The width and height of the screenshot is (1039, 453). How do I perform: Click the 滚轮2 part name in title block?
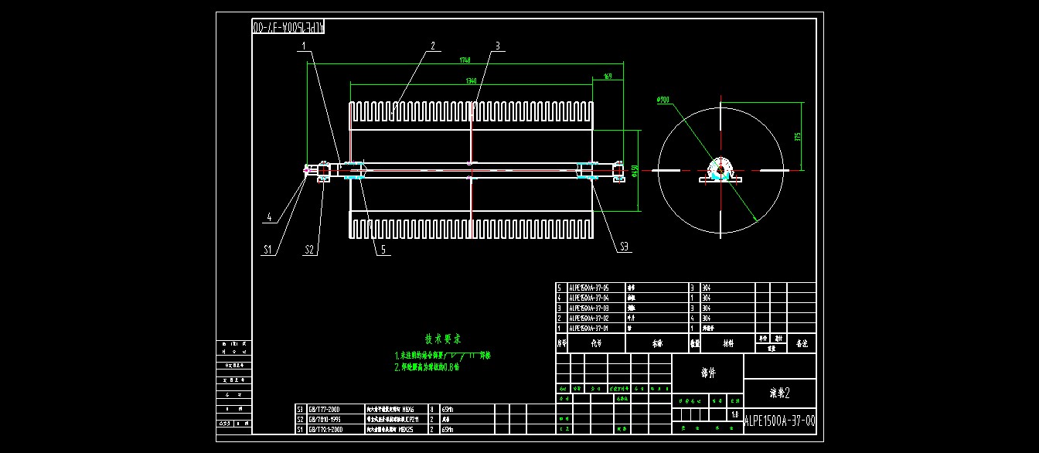[x=781, y=393]
